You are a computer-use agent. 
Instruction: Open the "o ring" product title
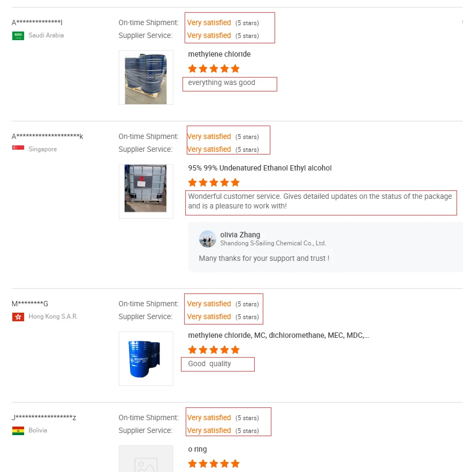197,450
